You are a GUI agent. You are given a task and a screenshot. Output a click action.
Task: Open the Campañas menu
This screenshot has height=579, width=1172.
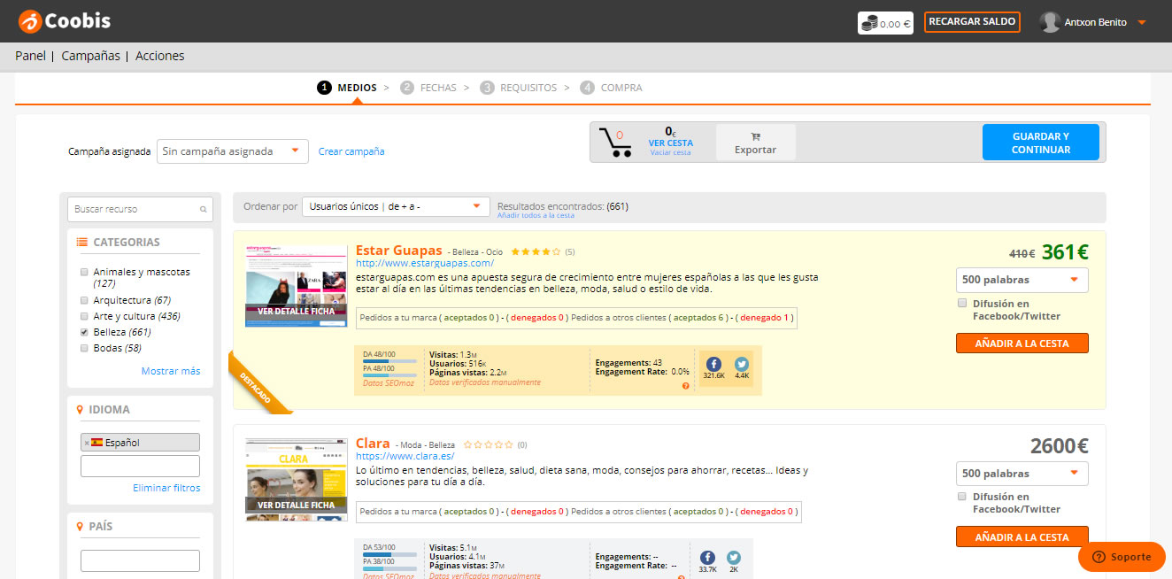coord(89,55)
